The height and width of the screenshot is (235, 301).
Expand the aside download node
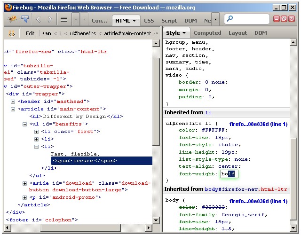click(x=24, y=184)
